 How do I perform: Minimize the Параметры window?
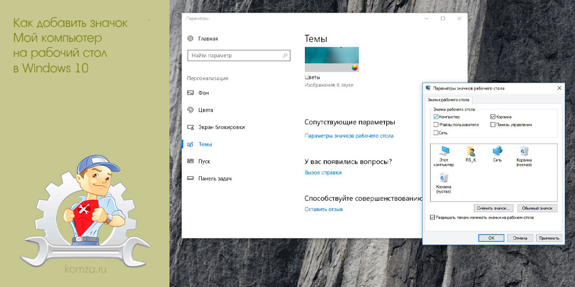coord(426,19)
